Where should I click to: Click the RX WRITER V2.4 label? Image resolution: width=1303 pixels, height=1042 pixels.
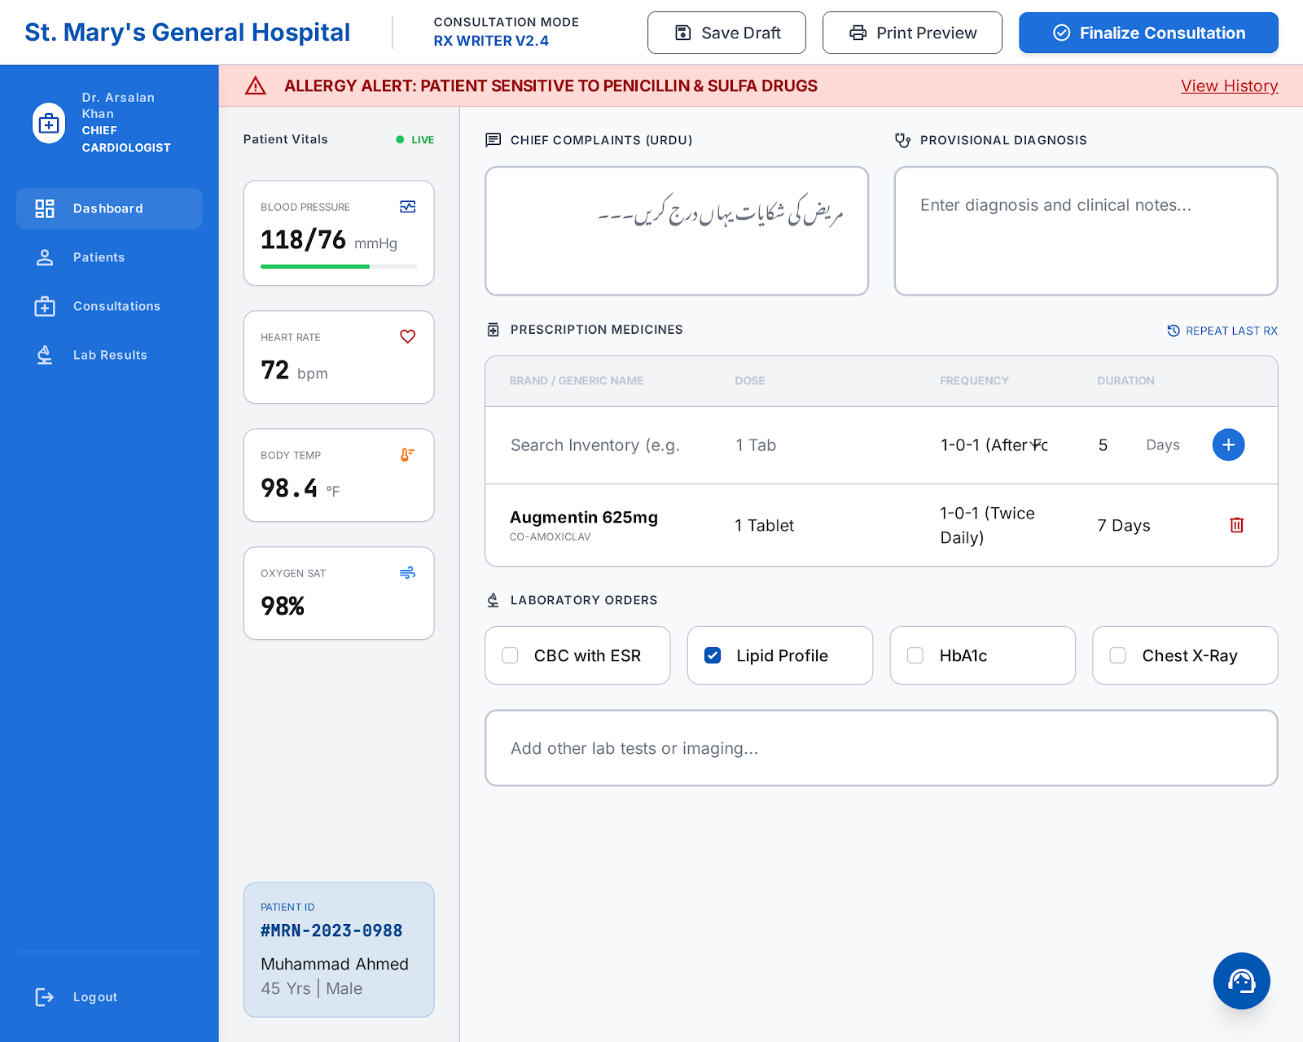point(491,41)
